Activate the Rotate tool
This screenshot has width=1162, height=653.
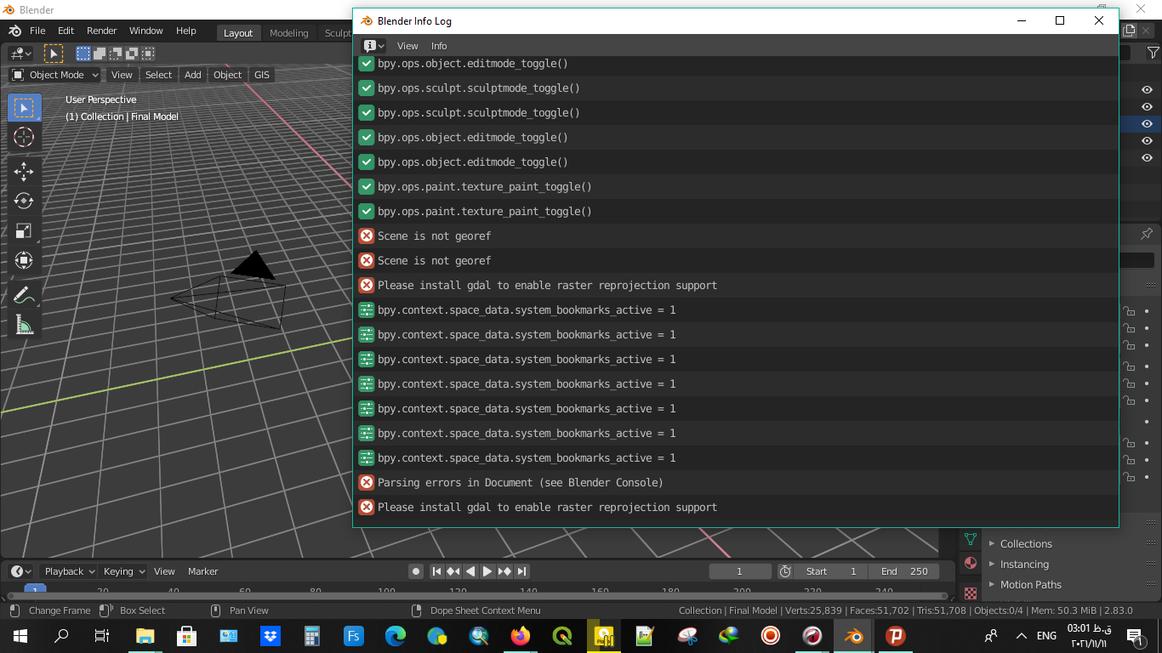(x=24, y=201)
